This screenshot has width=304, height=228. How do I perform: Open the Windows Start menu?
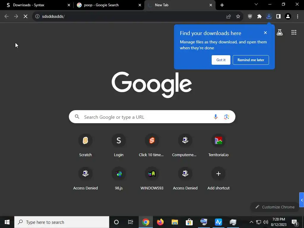point(7,222)
